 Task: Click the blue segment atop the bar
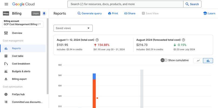click(94, 76)
